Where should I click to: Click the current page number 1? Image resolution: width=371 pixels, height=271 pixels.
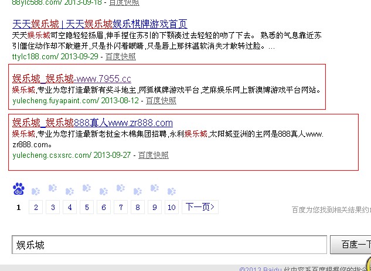18,208
